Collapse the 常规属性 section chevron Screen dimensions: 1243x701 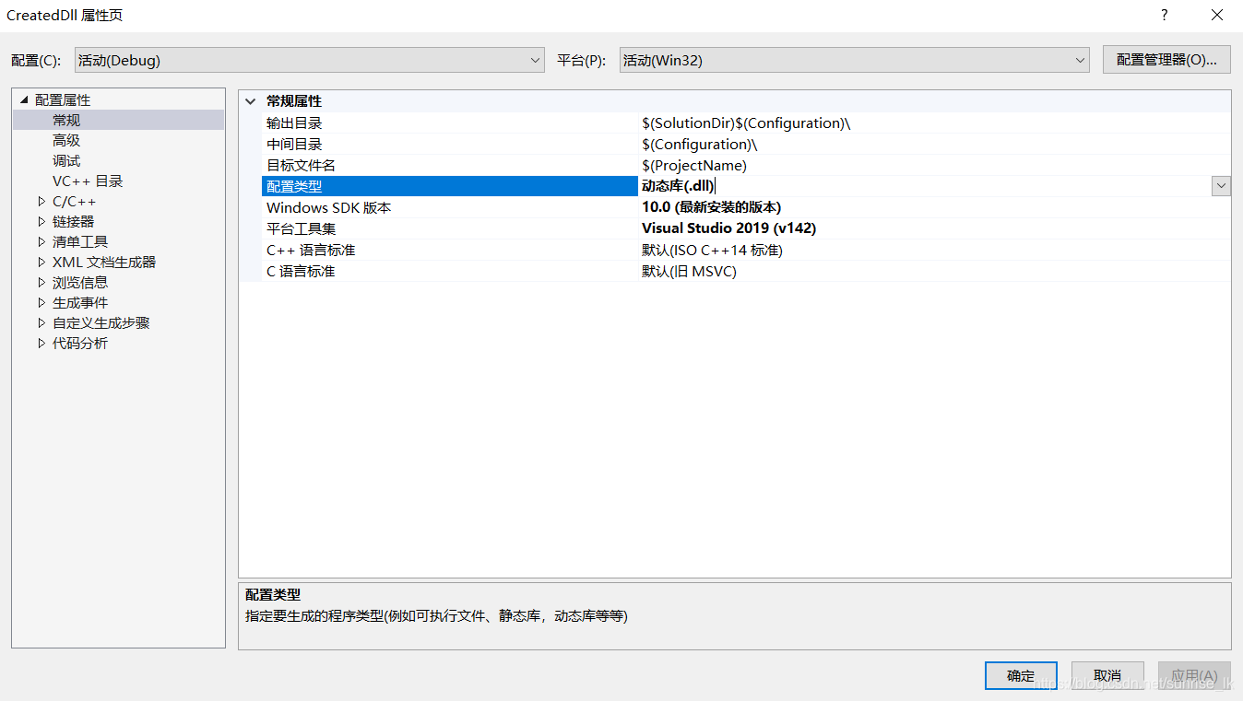[250, 101]
